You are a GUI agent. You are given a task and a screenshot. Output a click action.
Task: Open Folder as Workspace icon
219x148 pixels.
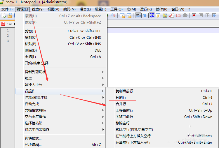click(x=178, y=15)
